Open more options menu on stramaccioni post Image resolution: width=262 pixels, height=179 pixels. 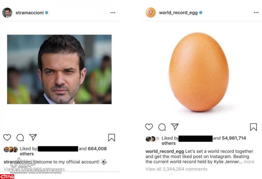point(113,13)
